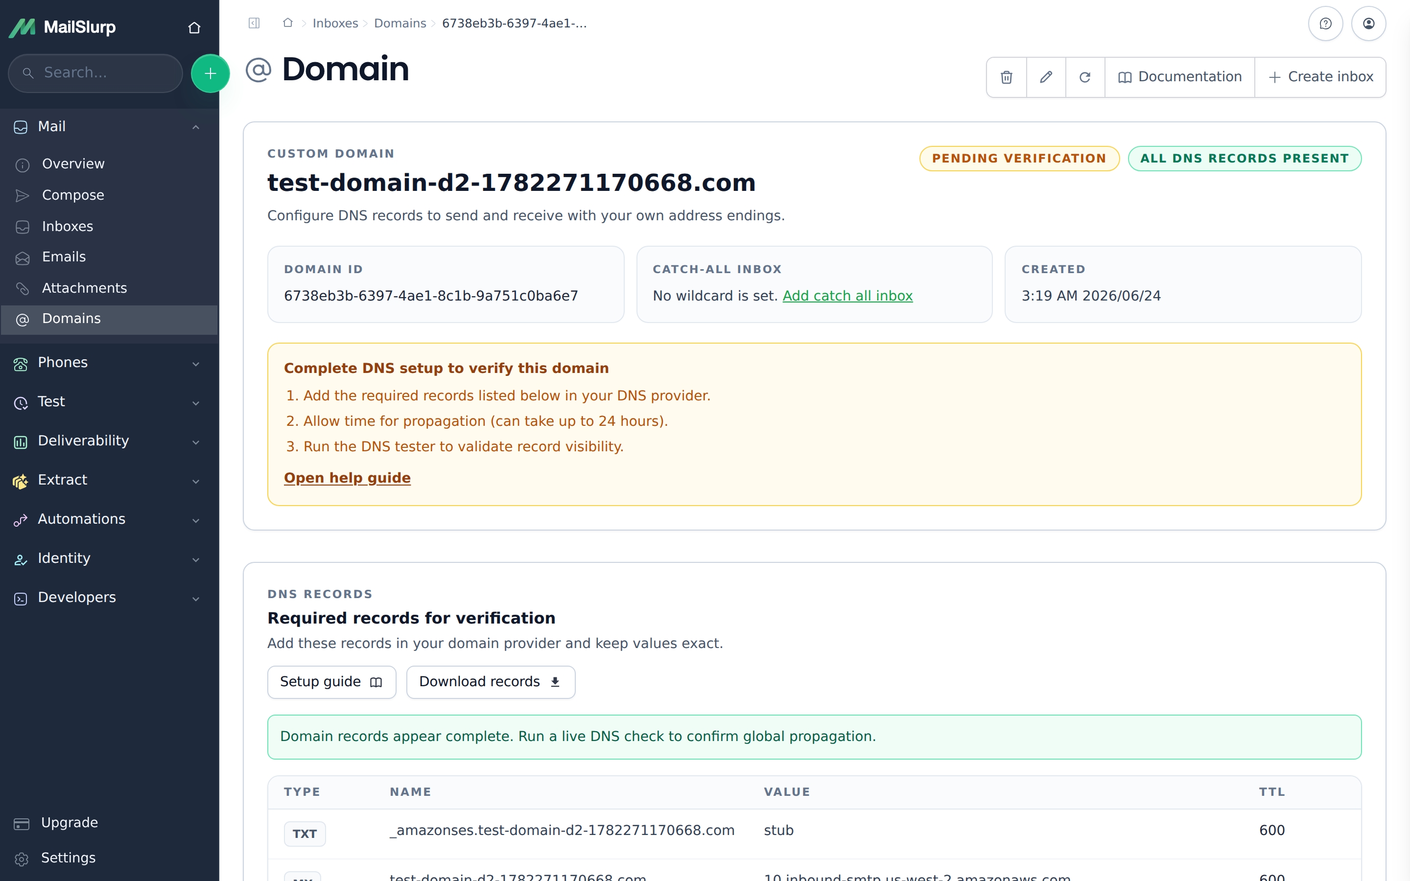Click _amazonses record name cell
This screenshot has width=1410, height=881.
(562, 831)
